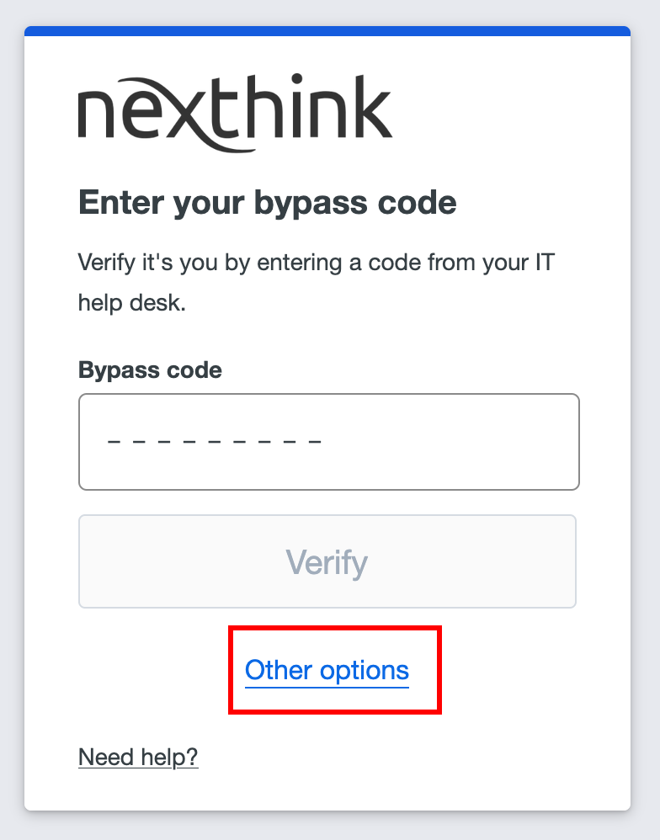The width and height of the screenshot is (660, 840).
Task: Follow the underlined Other options text
Action: pos(327,671)
